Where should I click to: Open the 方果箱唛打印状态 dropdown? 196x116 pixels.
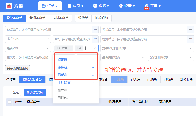(x=147, y=48)
